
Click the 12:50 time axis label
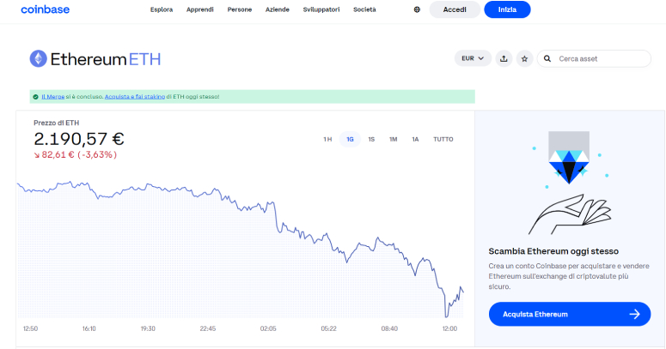tap(30, 328)
